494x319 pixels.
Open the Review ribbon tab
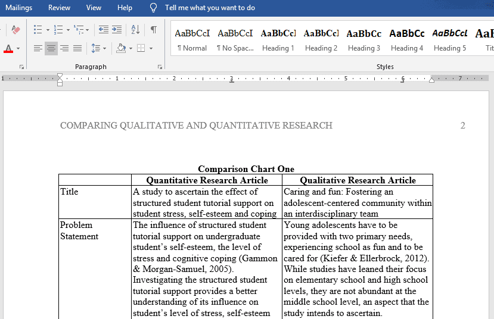59,8
